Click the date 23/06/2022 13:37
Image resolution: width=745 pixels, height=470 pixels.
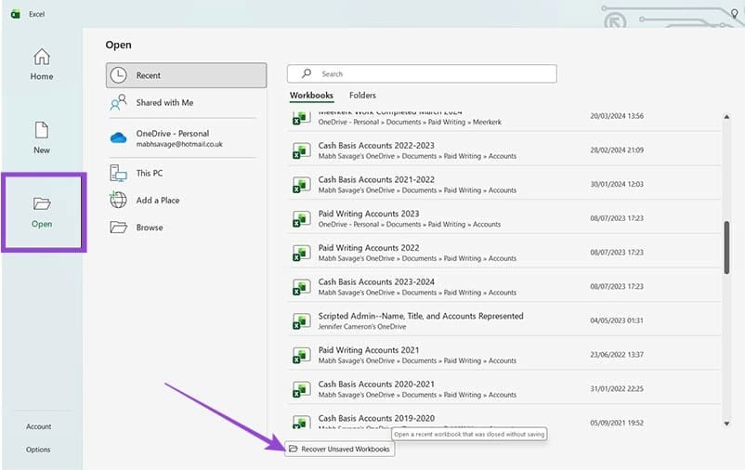[617, 355]
